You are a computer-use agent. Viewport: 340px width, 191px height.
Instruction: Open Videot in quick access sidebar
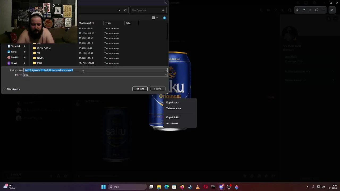tap(14, 63)
